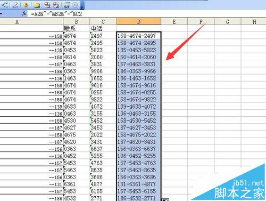Open the Name Box dropdown arrow

[x=1, y=14]
